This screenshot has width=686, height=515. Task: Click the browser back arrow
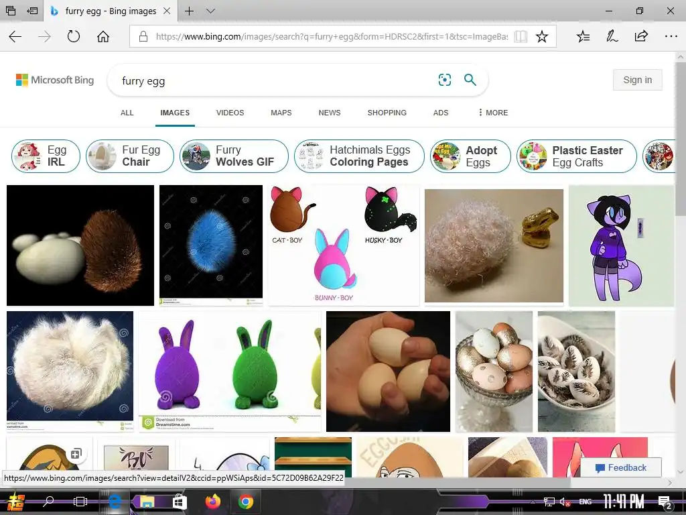15,36
